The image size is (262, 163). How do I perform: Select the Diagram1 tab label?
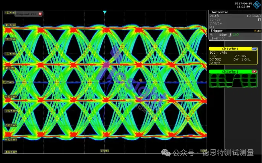tap(26, 14)
